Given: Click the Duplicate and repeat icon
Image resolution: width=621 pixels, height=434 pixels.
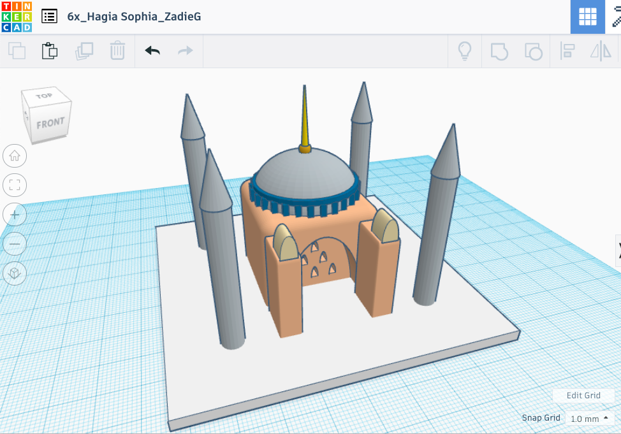Looking at the screenshot, I should click(84, 51).
